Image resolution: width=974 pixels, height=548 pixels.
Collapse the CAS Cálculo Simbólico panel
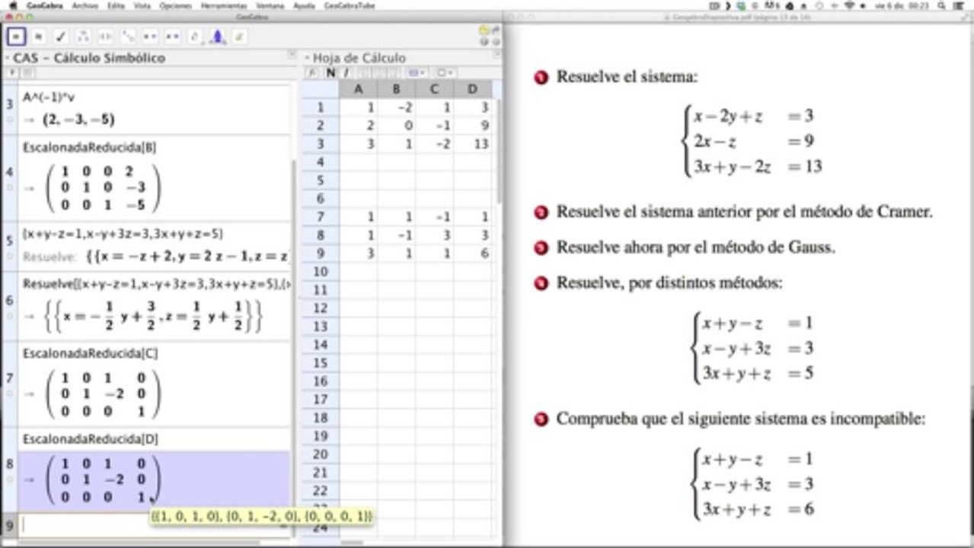coord(6,58)
